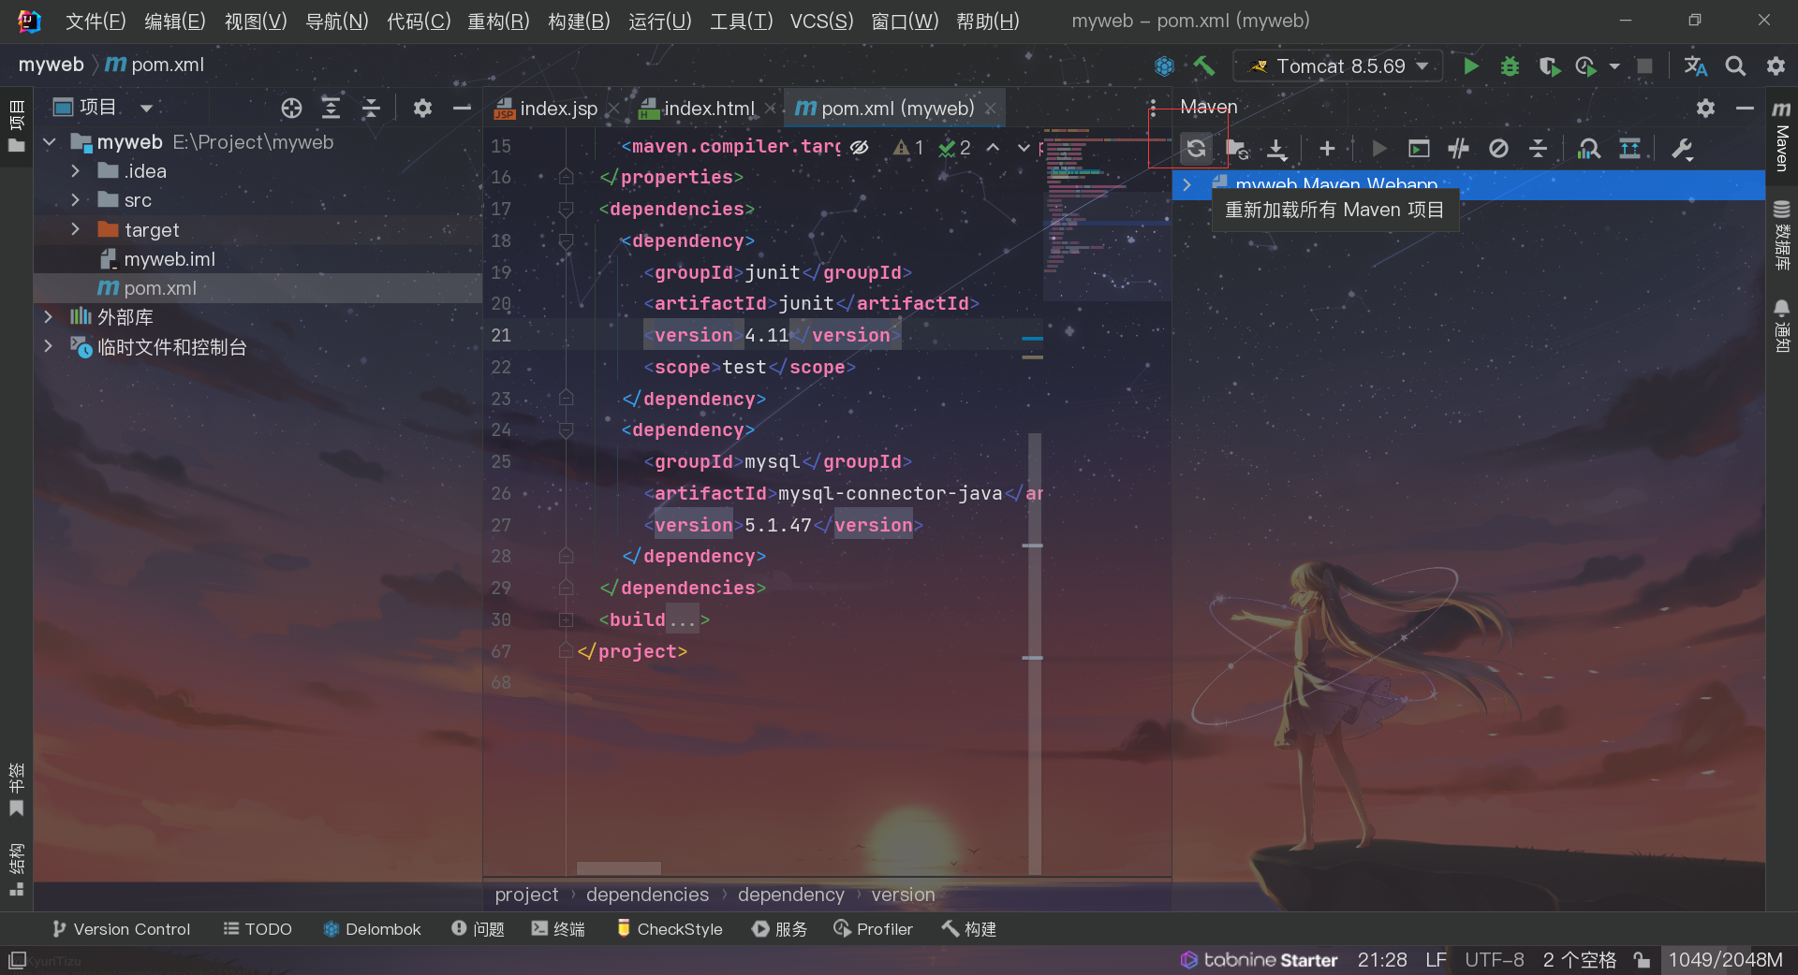Collapse all nodes in Maven panel
The width and height of the screenshot is (1798, 975).
pyautogui.click(x=1538, y=148)
